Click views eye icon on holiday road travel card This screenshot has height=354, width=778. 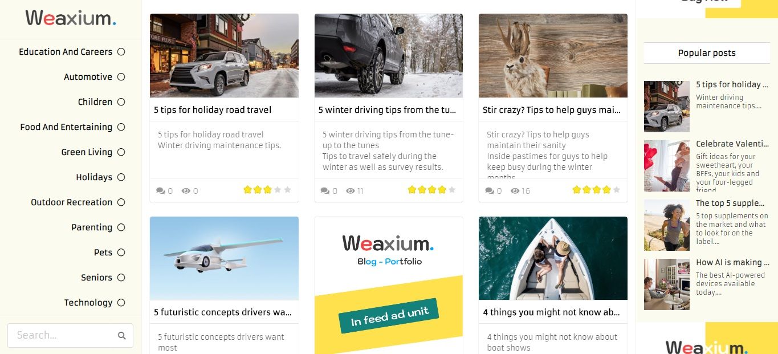[186, 191]
